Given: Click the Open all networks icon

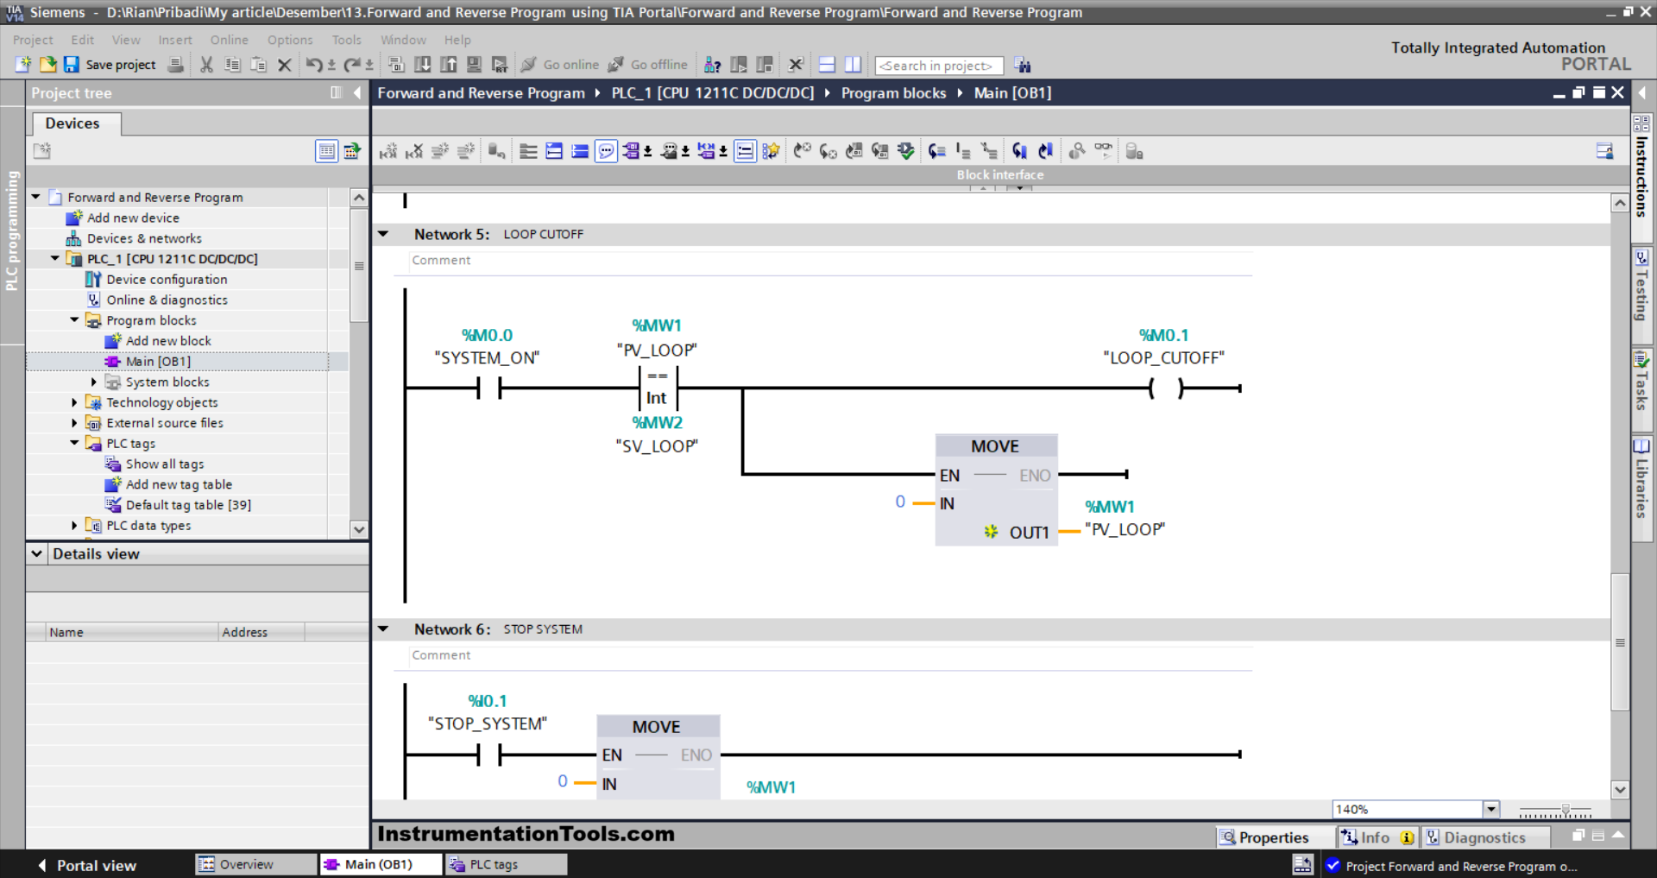Looking at the screenshot, I should pyautogui.click(x=554, y=151).
